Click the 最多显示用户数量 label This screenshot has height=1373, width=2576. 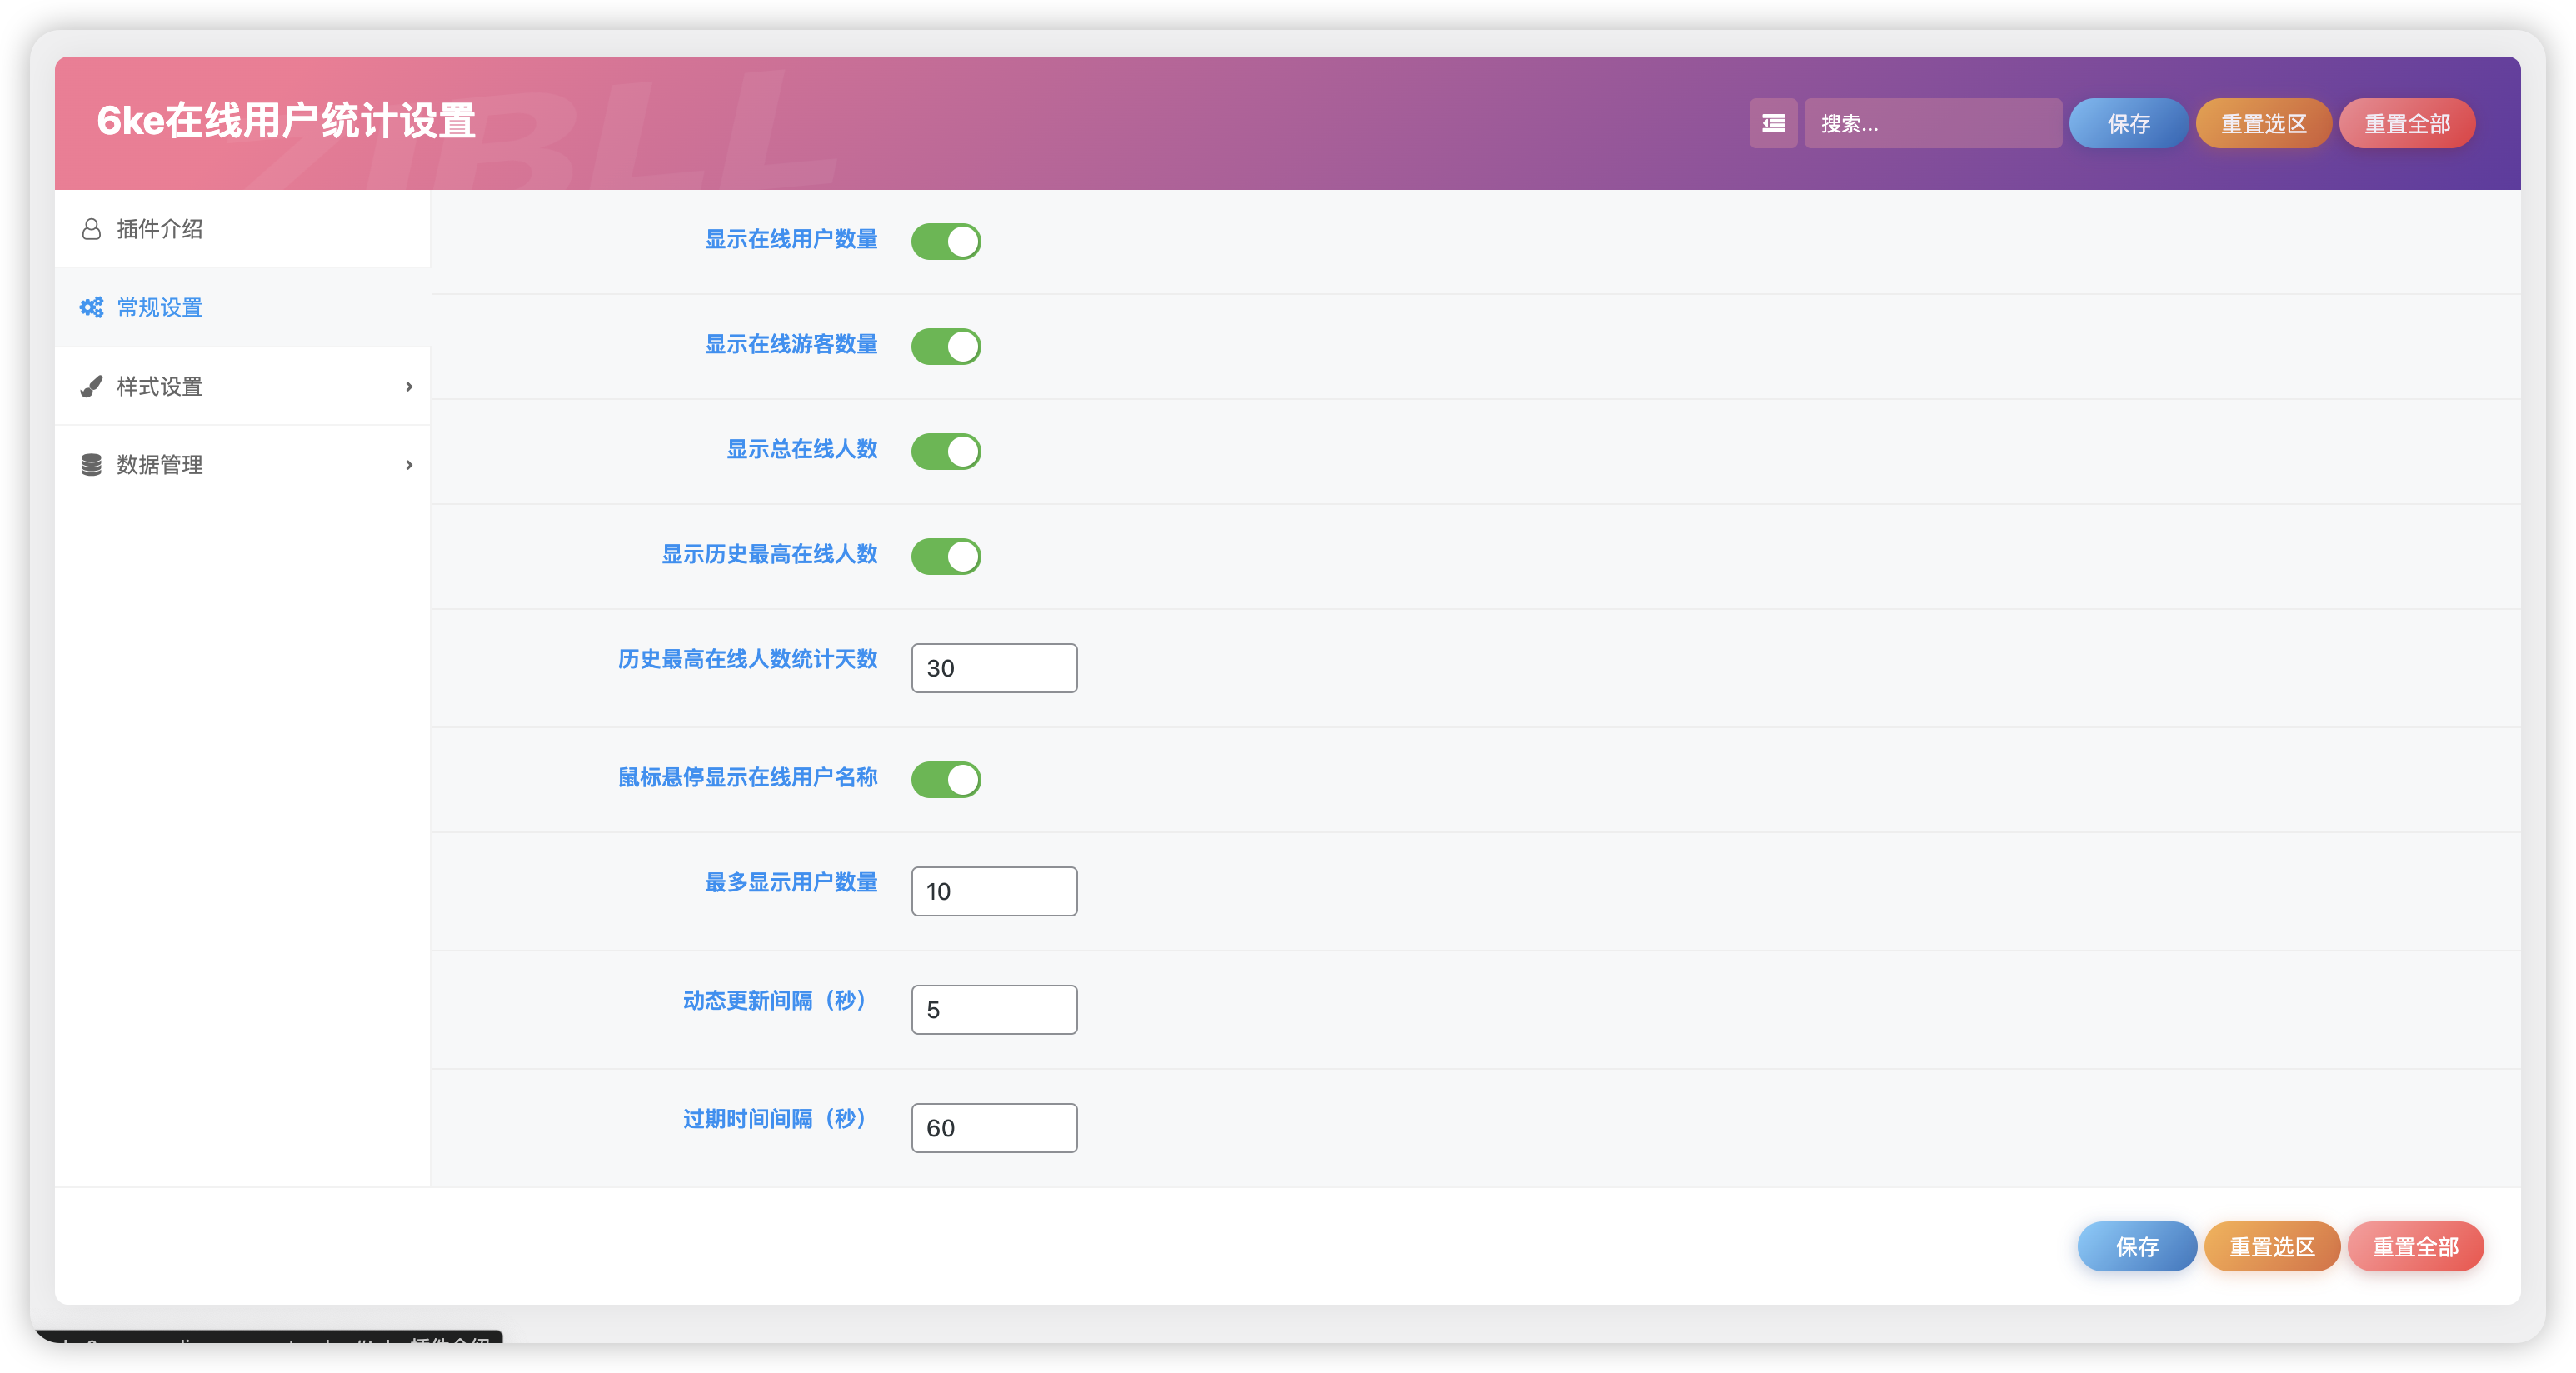[x=791, y=882]
